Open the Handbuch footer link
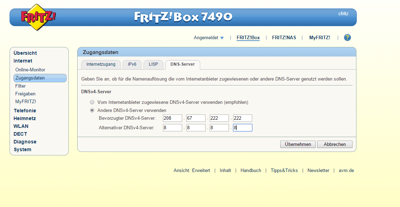This screenshot has height=207, width=400. click(x=251, y=170)
